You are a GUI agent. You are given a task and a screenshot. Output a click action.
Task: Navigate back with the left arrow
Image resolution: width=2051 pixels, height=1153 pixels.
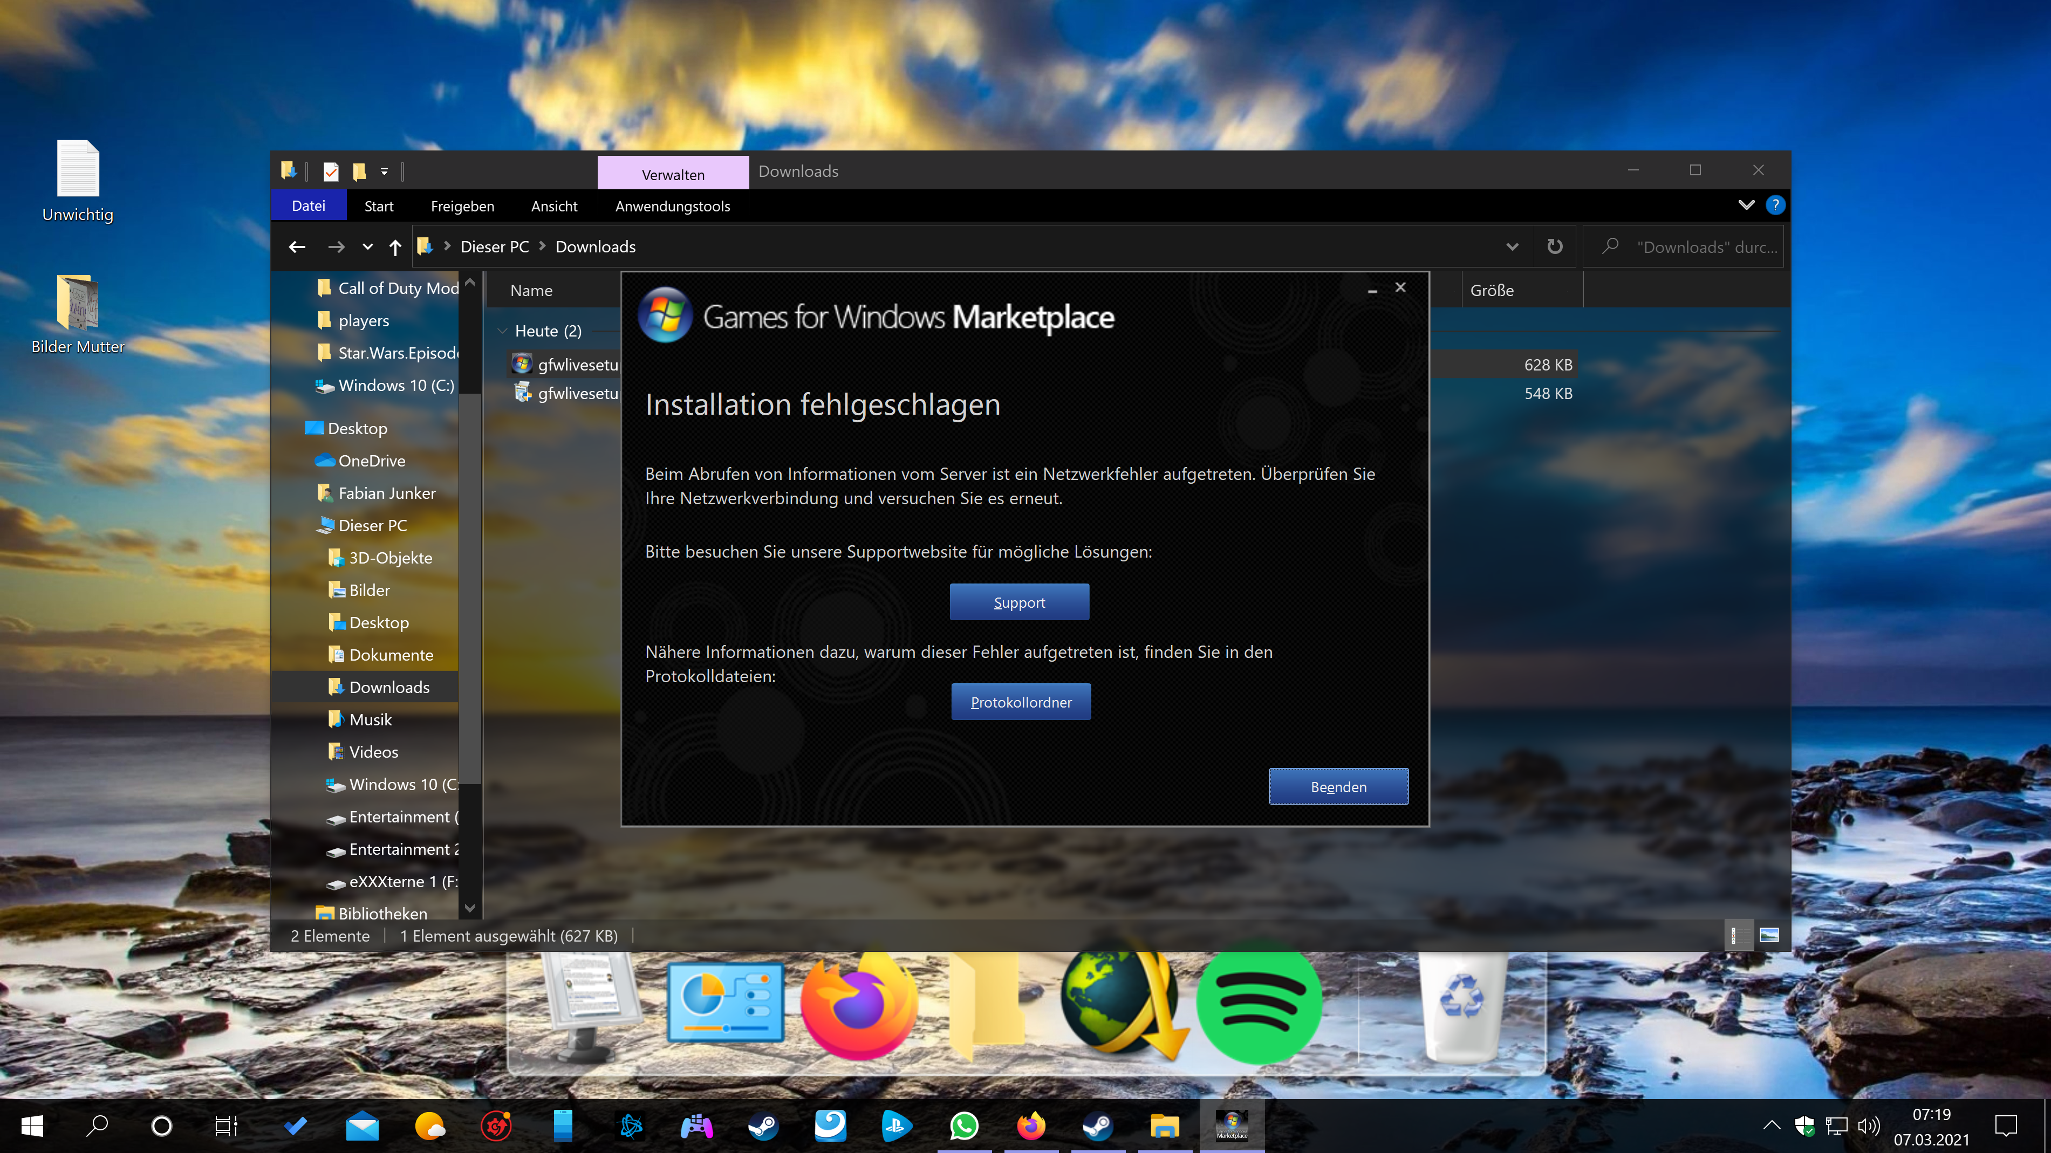pyautogui.click(x=297, y=248)
